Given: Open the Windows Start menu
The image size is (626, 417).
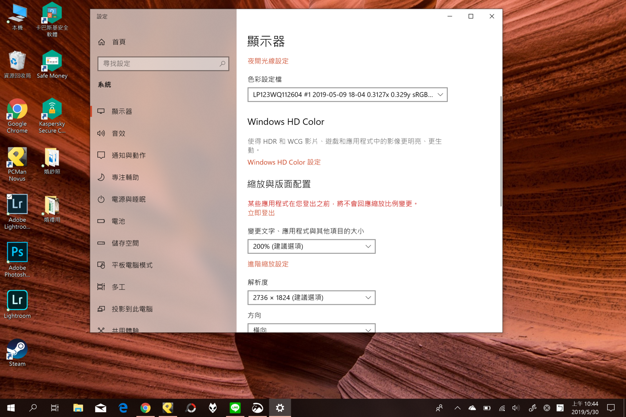Looking at the screenshot, I should (11, 408).
